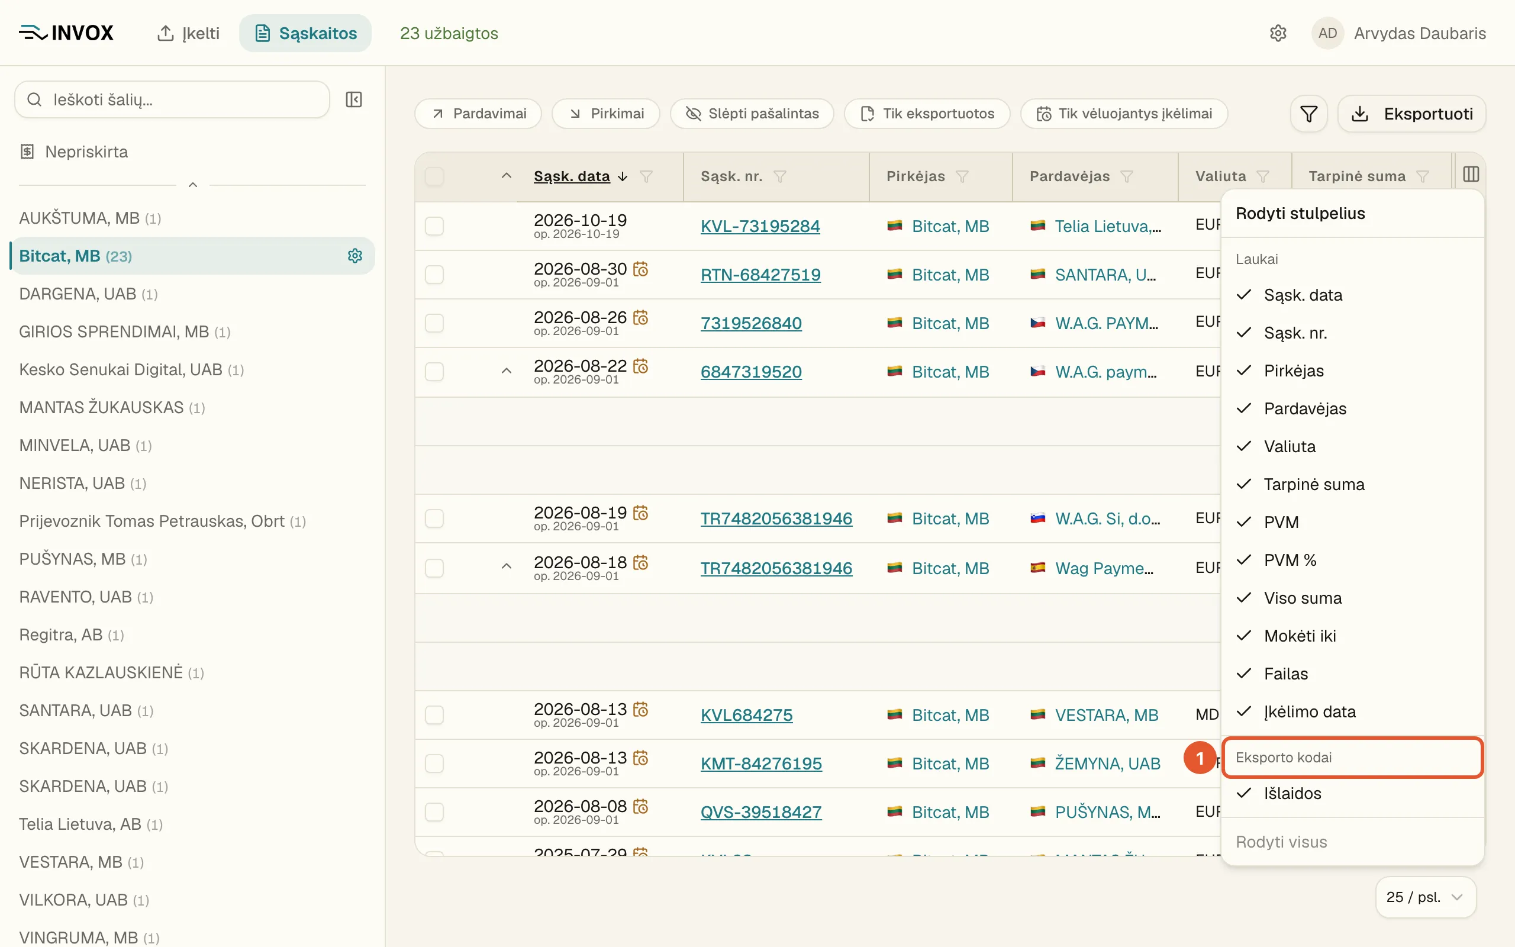Filter the Pardavėjas column
The width and height of the screenshot is (1515, 947).
tap(1127, 176)
